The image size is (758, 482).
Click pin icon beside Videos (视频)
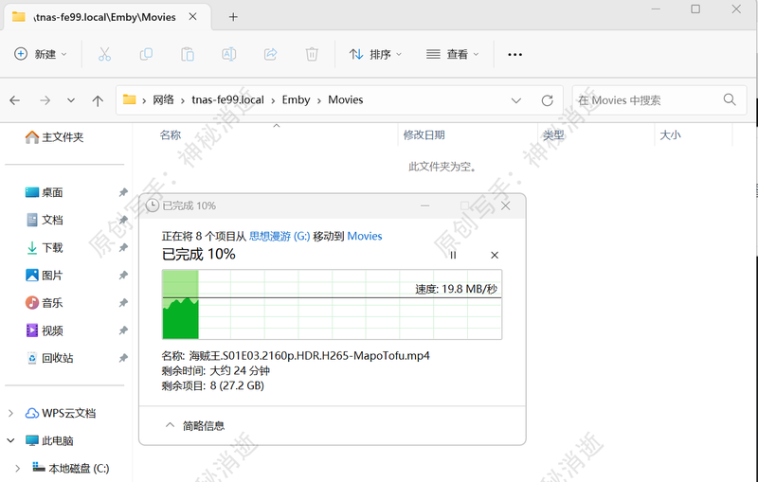(x=123, y=330)
